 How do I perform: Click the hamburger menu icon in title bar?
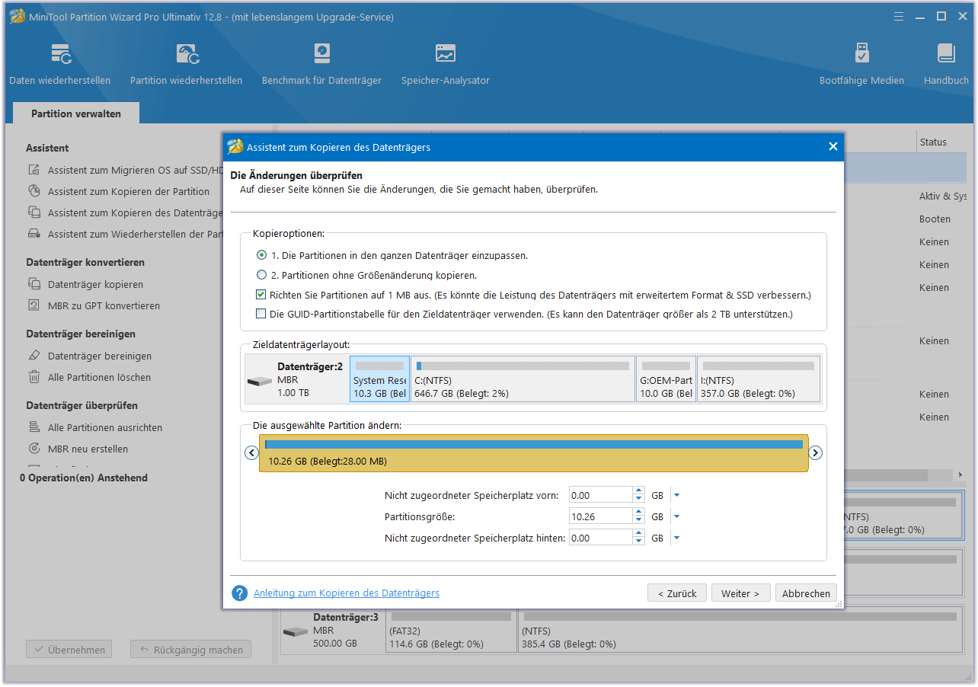(900, 16)
